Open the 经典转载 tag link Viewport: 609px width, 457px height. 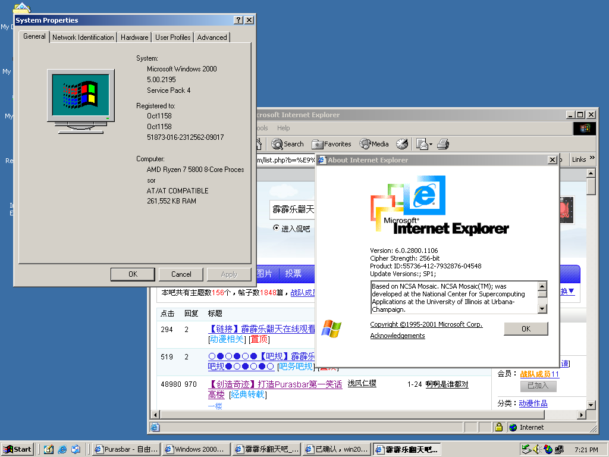tap(248, 395)
